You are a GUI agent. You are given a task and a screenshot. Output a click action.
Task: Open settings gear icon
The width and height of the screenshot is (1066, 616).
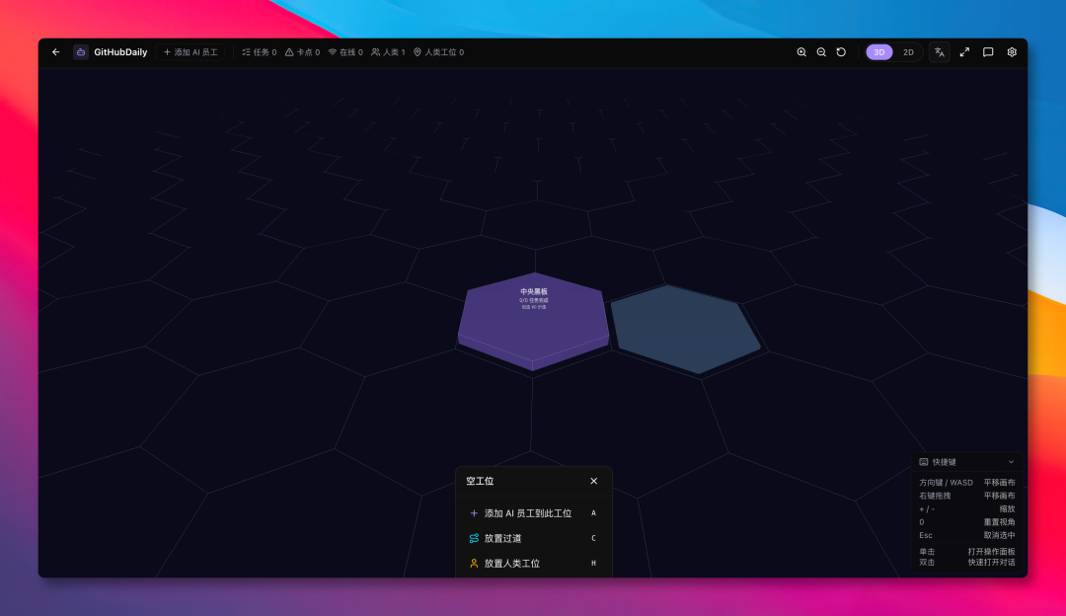coord(1013,52)
